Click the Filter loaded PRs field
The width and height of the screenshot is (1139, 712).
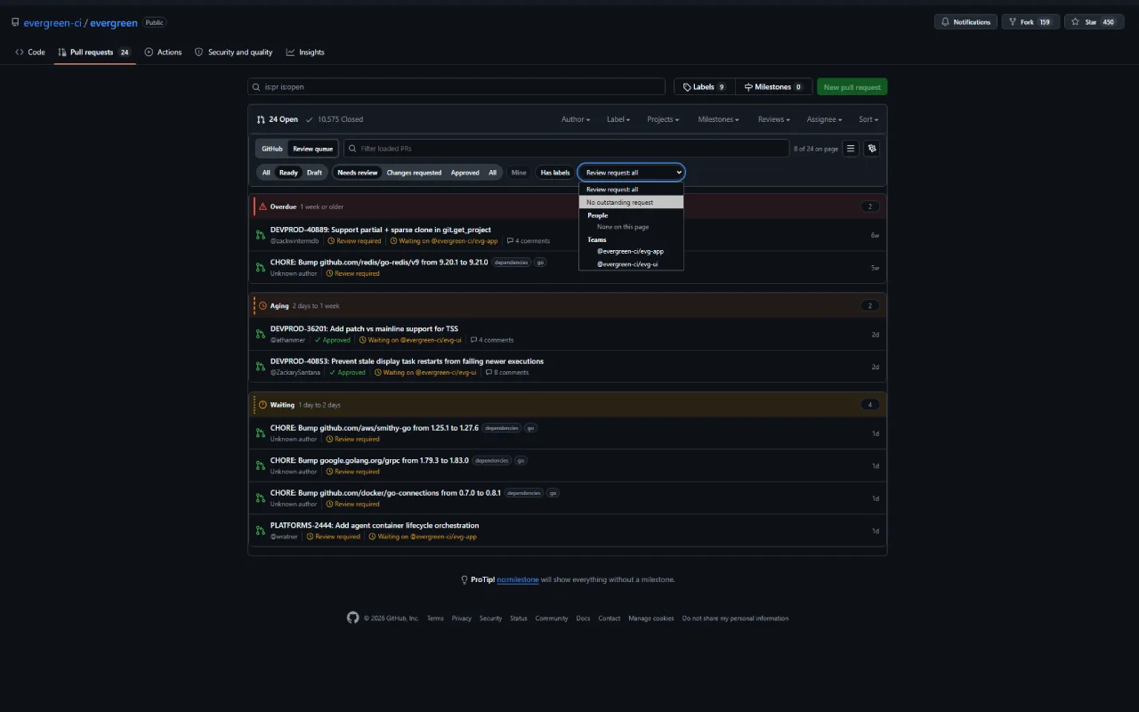click(x=566, y=149)
